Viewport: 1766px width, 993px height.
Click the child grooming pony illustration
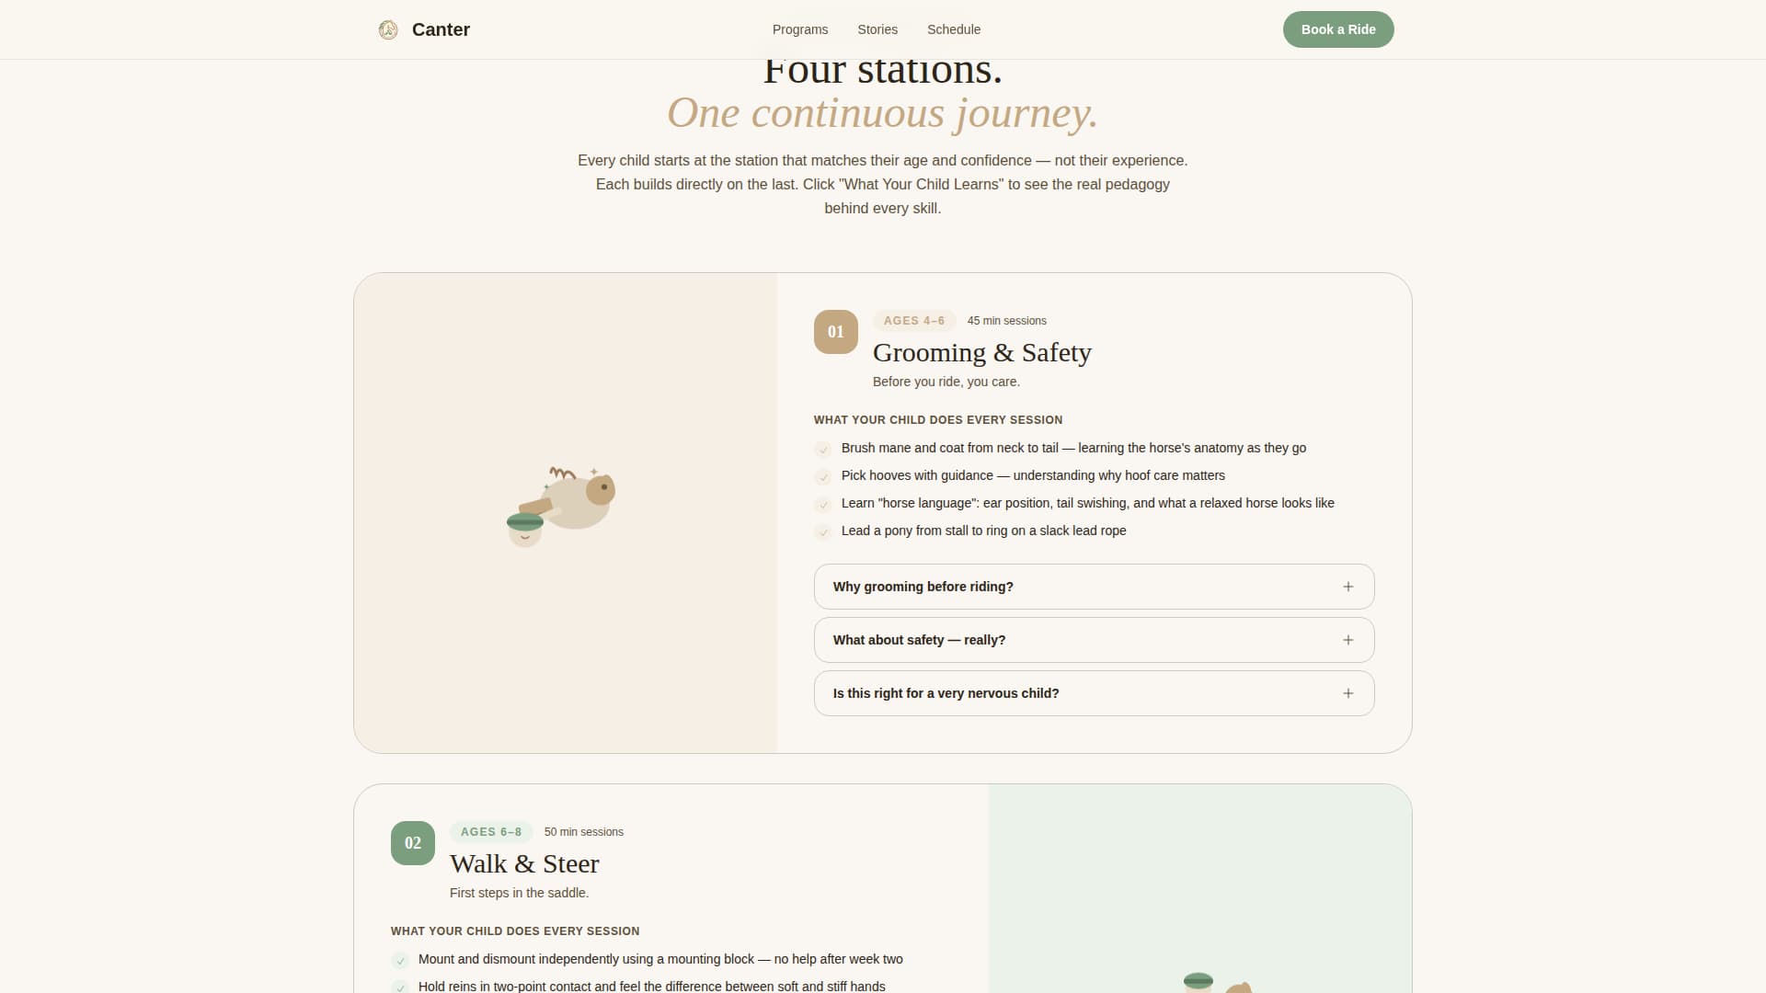[561, 507]
